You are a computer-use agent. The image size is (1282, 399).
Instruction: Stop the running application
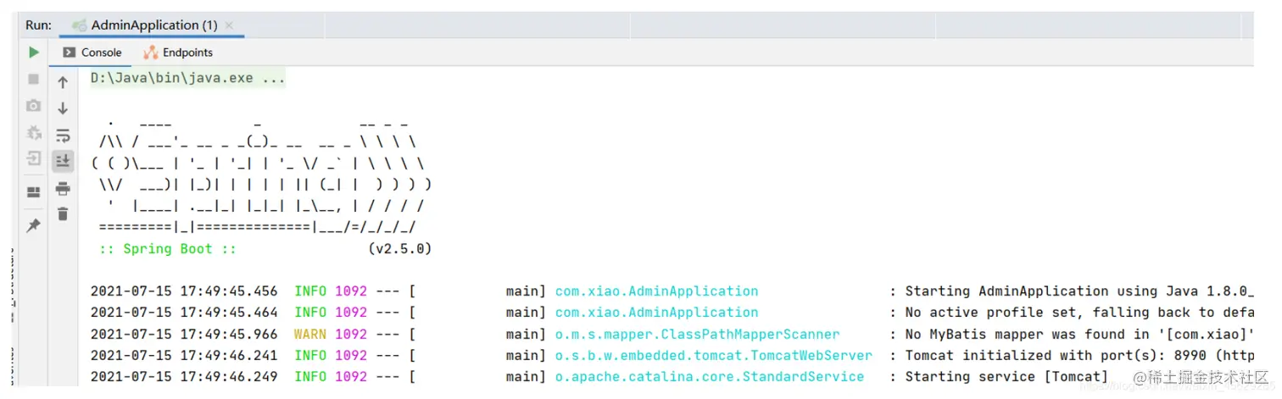coord(34,79)
